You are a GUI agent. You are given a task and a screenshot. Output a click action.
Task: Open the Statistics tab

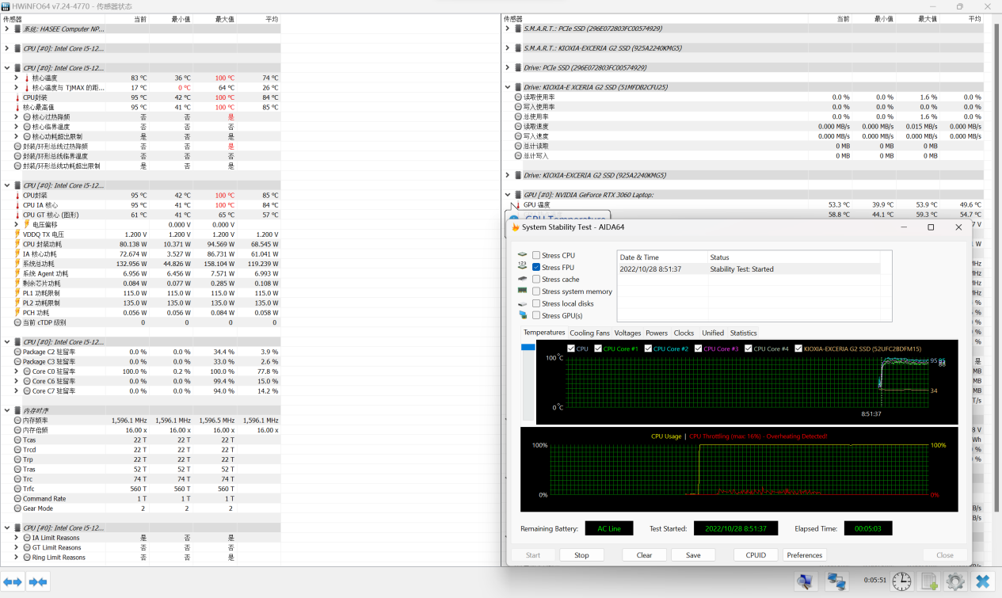(x=743, y=333)
